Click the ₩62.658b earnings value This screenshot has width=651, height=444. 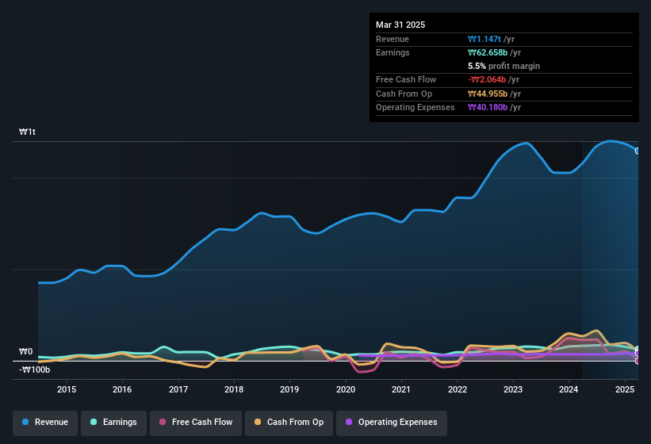[x=488, y=52]
